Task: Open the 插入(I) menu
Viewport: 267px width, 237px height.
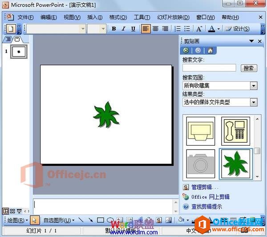Action: pos(95,17)
